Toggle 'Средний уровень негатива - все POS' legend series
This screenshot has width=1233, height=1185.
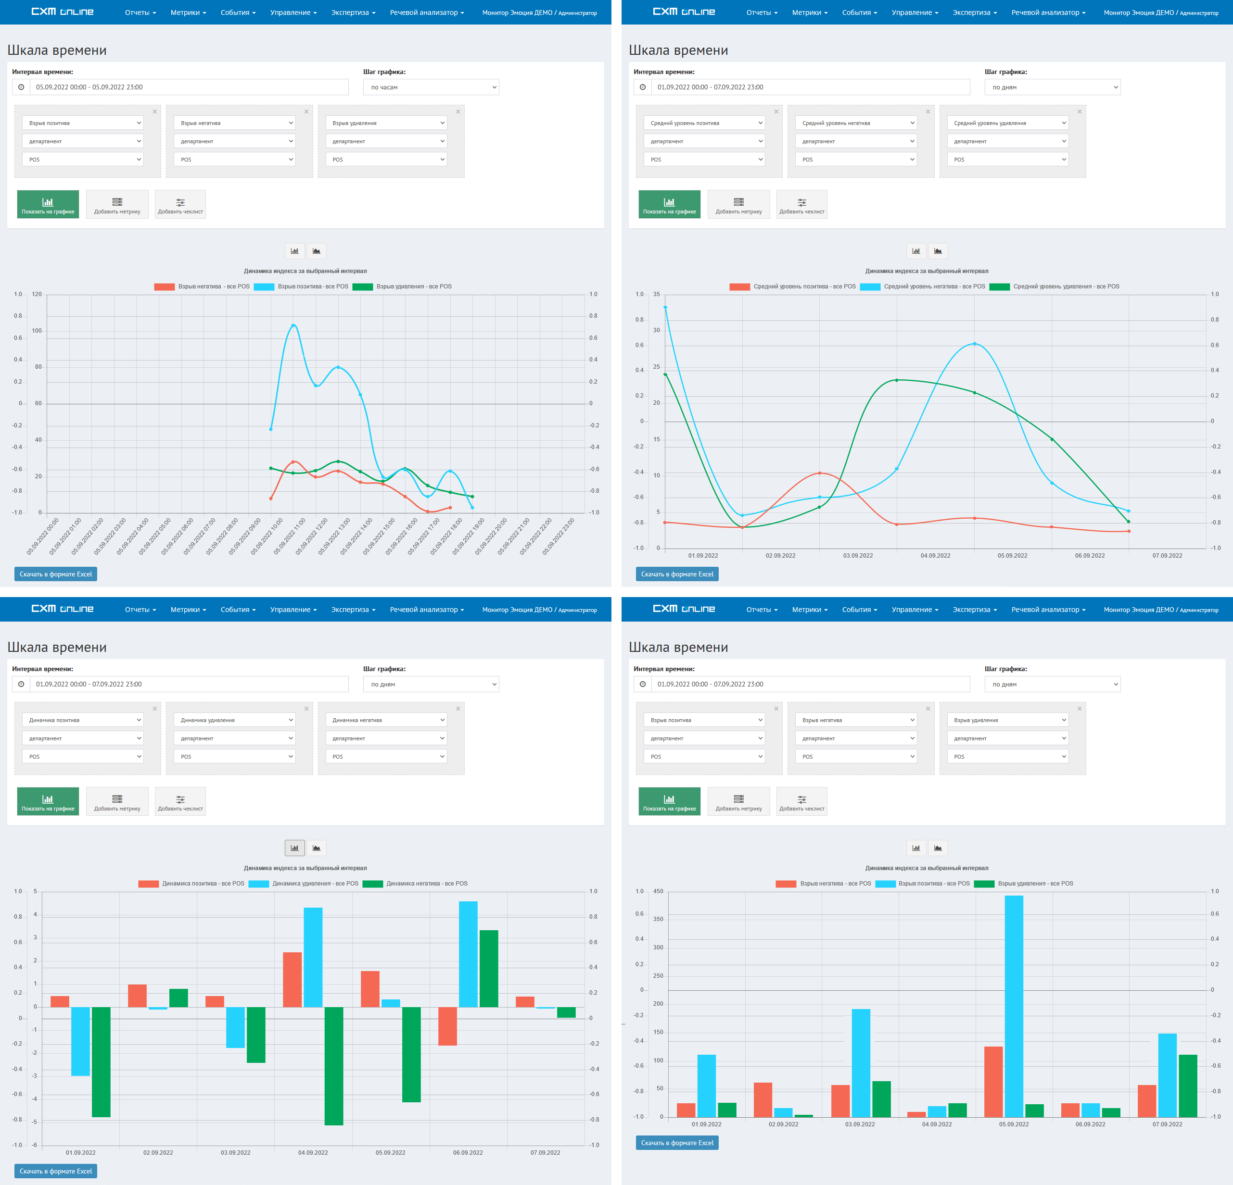pyautogui.click(x=934, y=287)
